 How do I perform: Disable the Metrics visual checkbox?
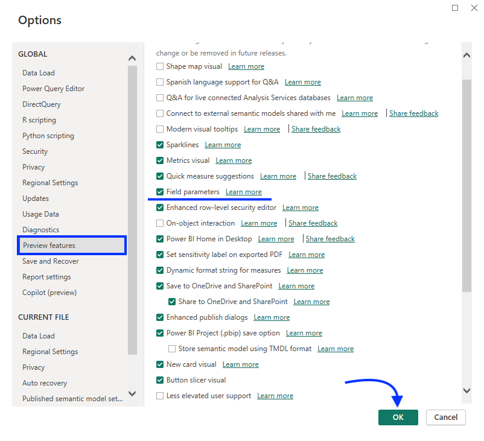coord(159,160)
